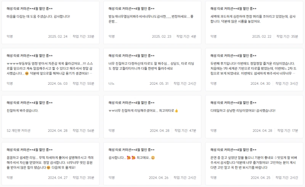The height and width of the screenshot is (187, 305).
Task: Click the title of the 2025. 02. 22 review
Action: 233,8
